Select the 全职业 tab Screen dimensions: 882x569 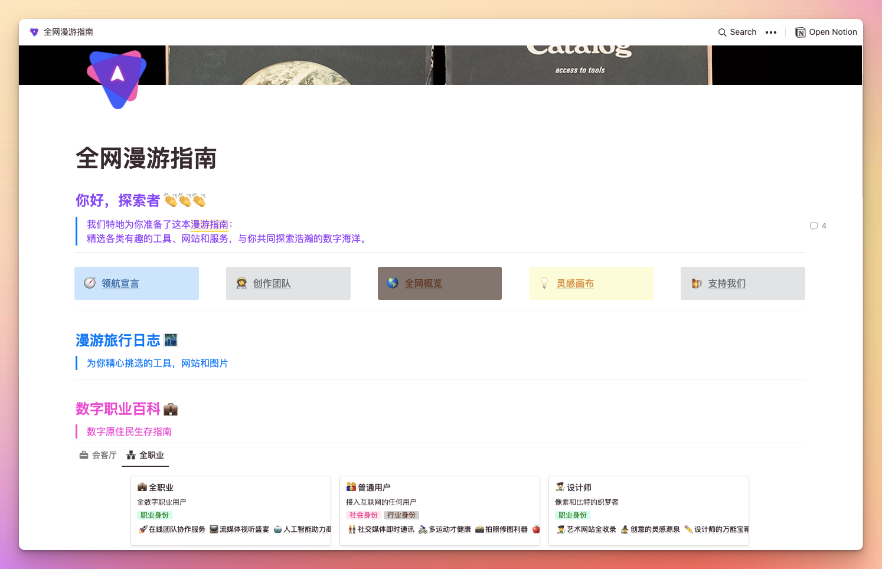(145, 455)
